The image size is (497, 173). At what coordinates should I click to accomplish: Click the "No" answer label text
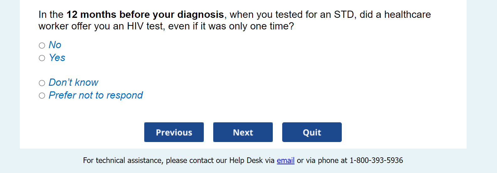[x=55, y=45]
